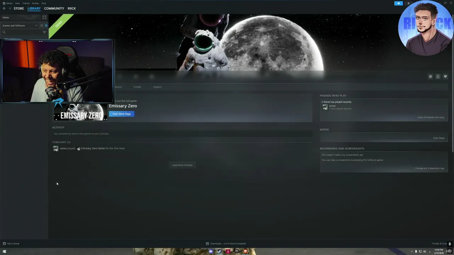The width and height of the screenshot is (454, 255).
Task: Click Load More Activity button
Action: click(x=182, y=165)
